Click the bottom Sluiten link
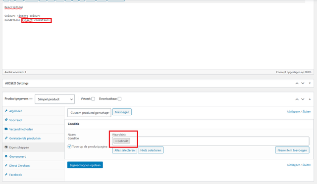 pyautogui.click(x=307, y=165)
